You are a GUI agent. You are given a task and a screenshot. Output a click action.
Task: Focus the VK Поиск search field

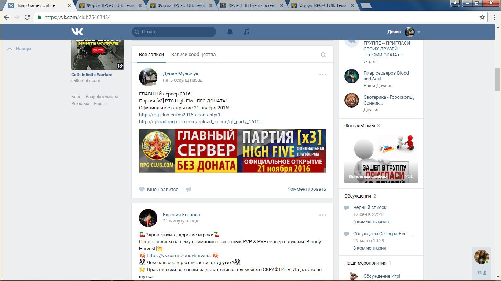174,32
